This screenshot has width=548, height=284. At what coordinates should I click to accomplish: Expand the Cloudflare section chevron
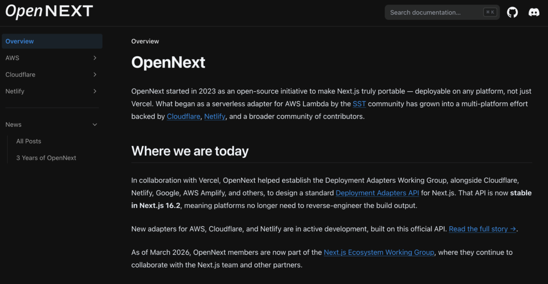point(95,74)
